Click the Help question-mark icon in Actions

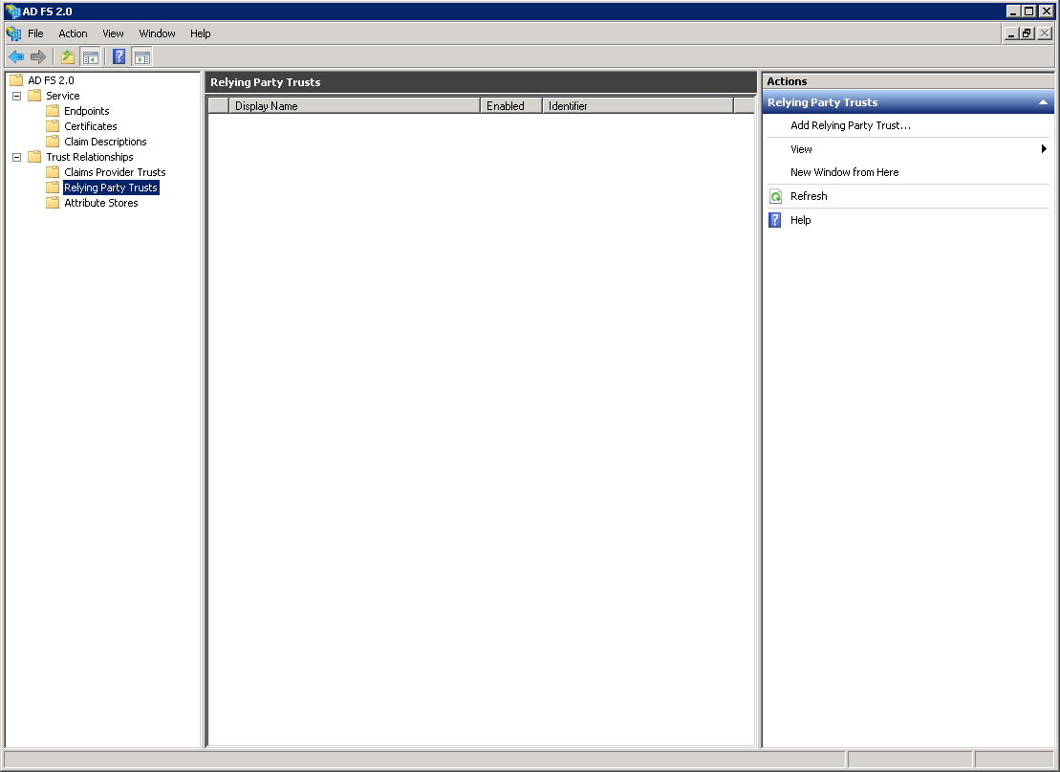pos(775,220)
